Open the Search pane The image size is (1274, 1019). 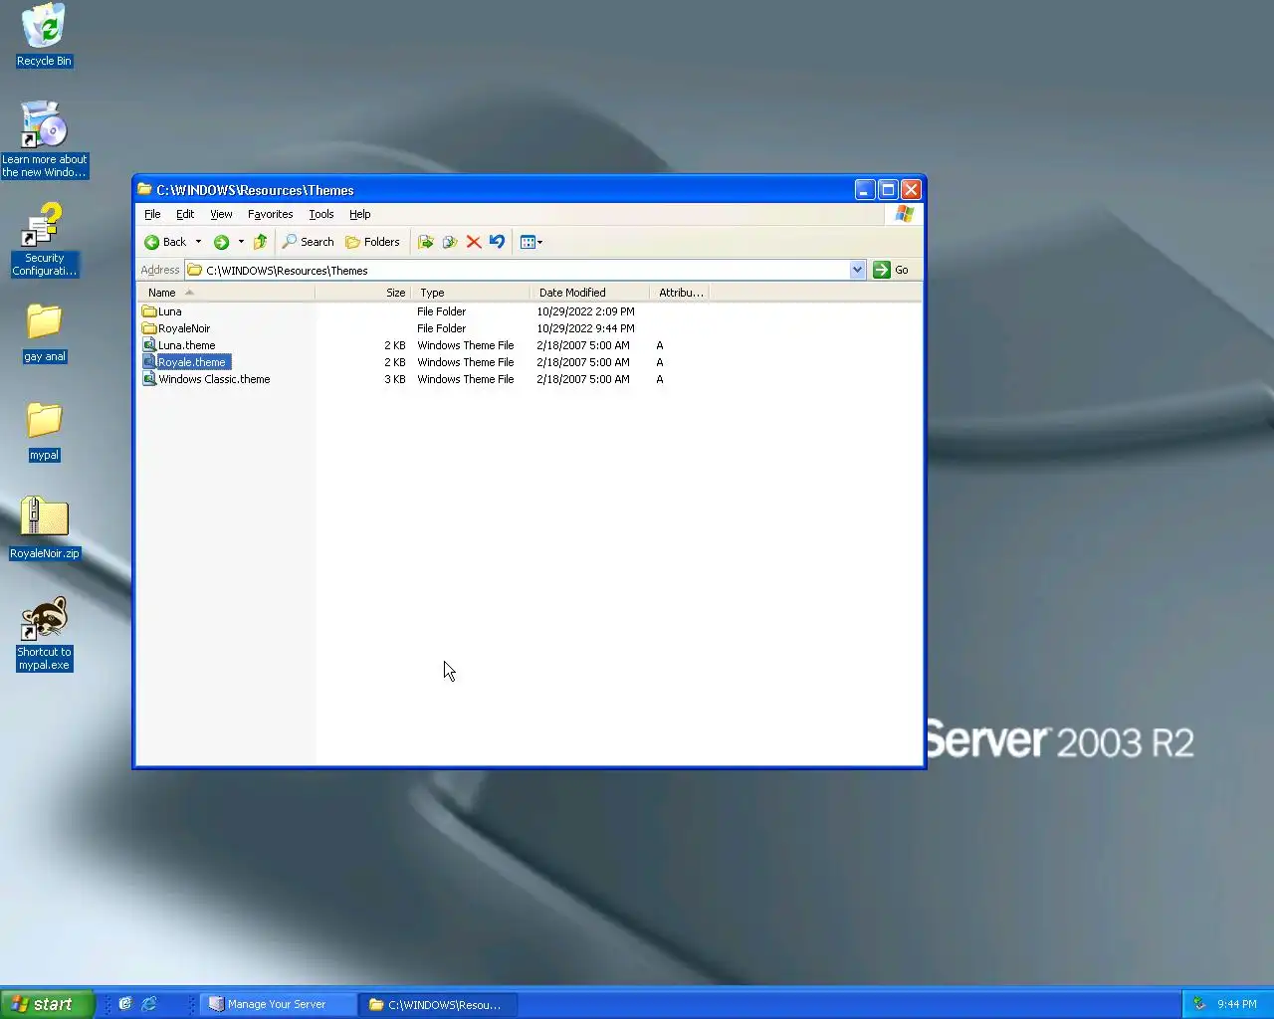point(308,242)
